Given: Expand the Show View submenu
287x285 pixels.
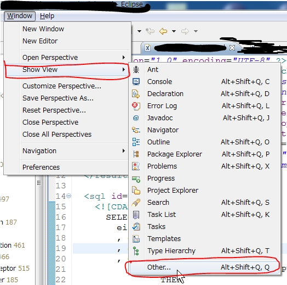Looking at the screenshot, I should click(124, 70).
